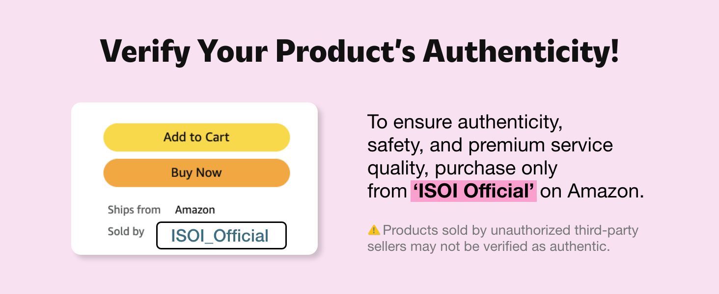The width and height of the screenshot is (719, 294).
Task: Click the "To ensure authenticity," text line
Action: pos(465,122)
